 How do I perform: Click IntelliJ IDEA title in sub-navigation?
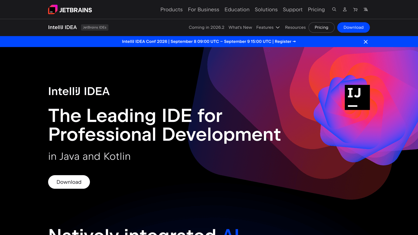click(x=62, y=27)
